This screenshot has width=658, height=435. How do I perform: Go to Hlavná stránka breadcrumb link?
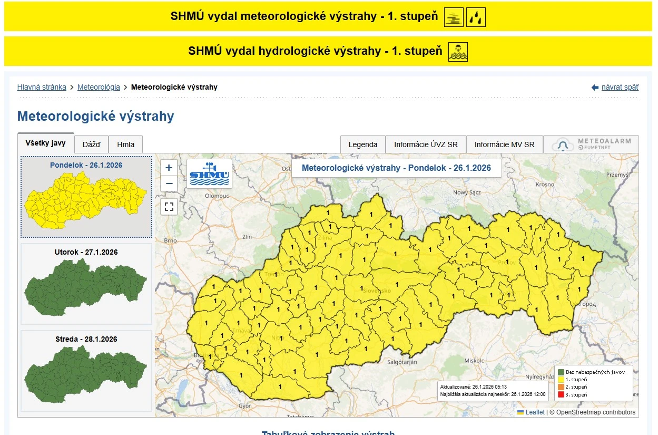click(x=42, y=87)
